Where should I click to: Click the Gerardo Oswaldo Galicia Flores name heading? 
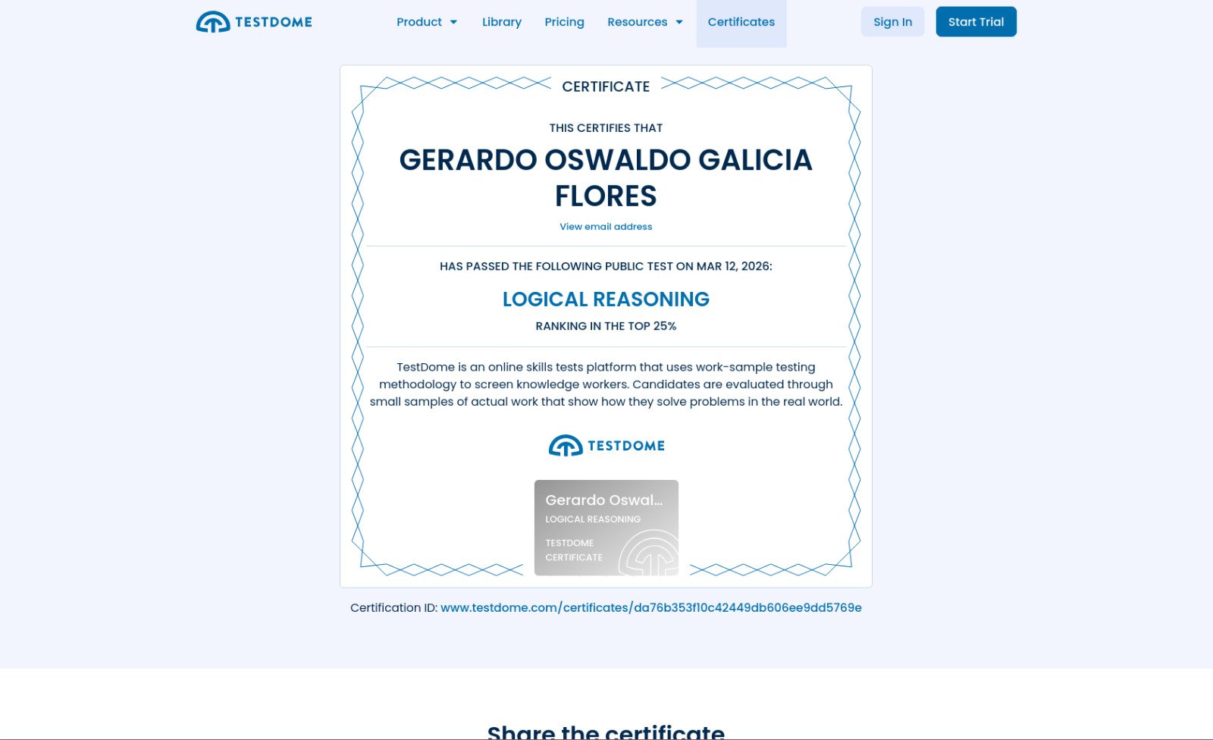click(606, 177)
